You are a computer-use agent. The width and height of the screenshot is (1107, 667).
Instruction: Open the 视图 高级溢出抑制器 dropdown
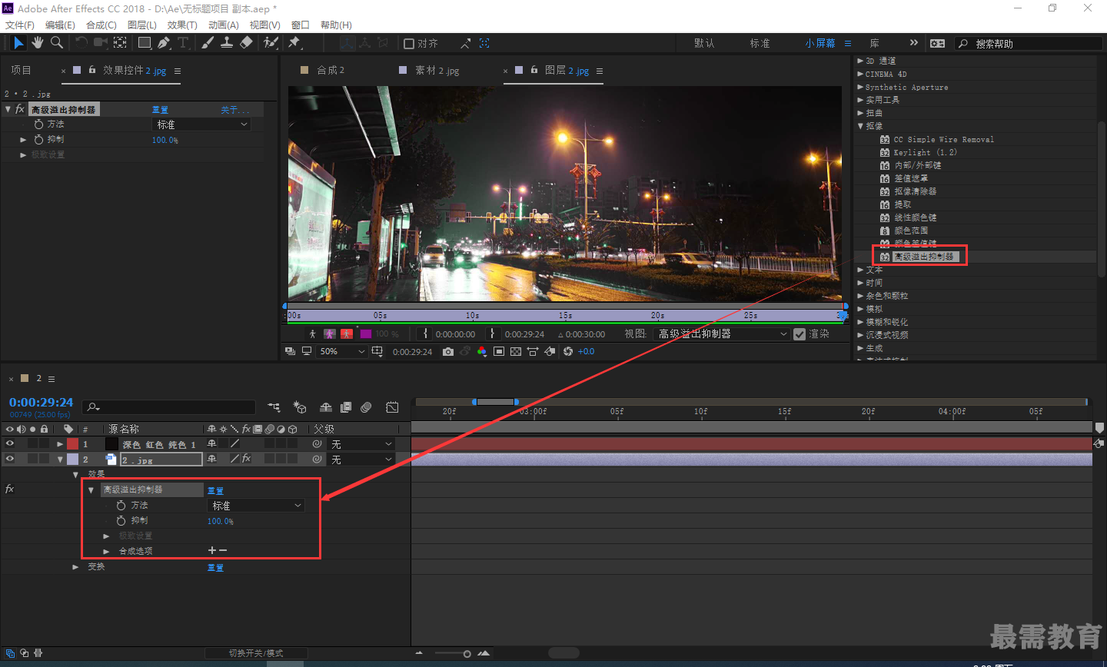coord(721,333)
